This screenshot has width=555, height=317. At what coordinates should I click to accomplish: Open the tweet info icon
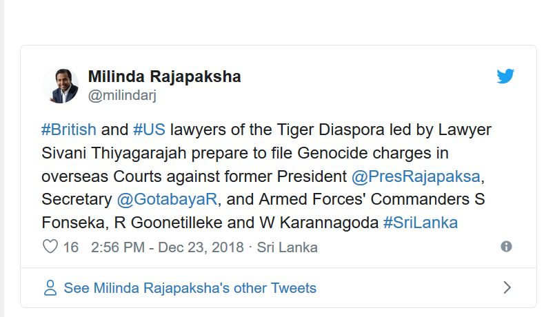pyautogui.click(x=506, y=247)
